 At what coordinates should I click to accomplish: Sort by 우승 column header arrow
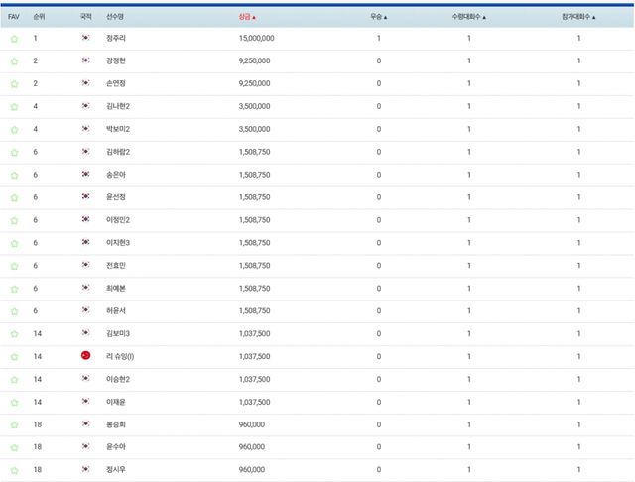(x=378, y=17)
